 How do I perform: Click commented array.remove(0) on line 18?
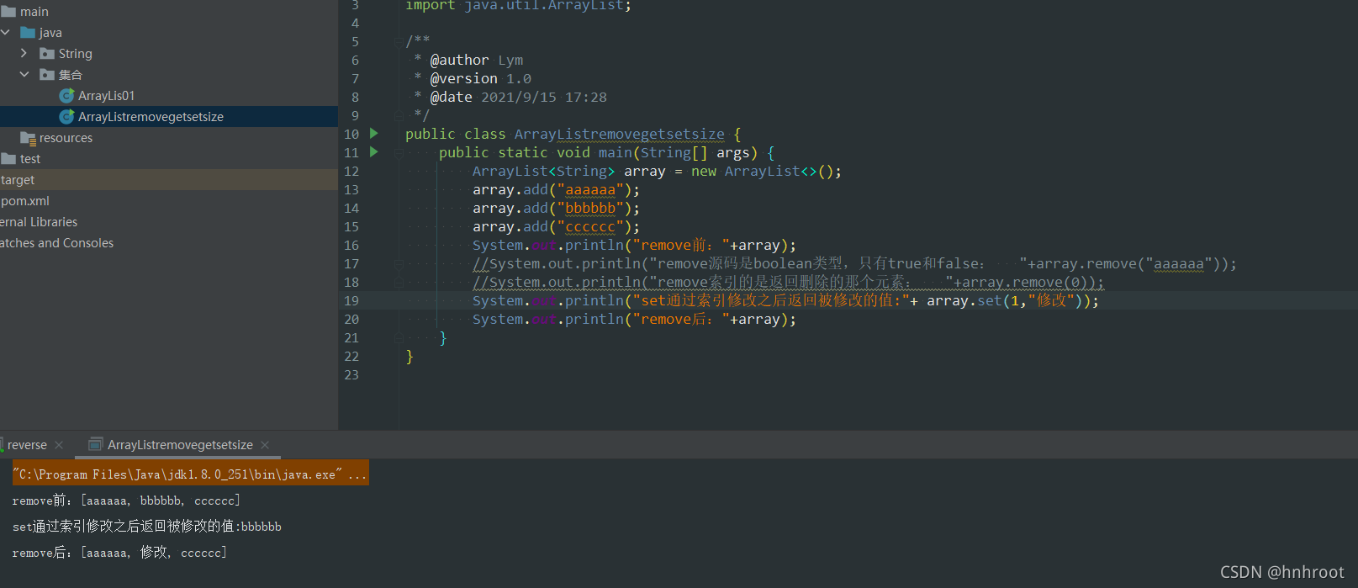(x=1028, y=283)
